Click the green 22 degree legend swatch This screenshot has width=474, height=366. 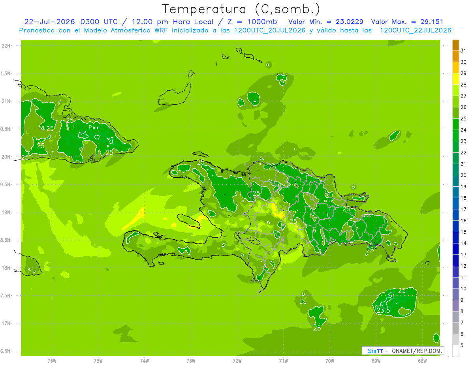(x=455, y=147)
